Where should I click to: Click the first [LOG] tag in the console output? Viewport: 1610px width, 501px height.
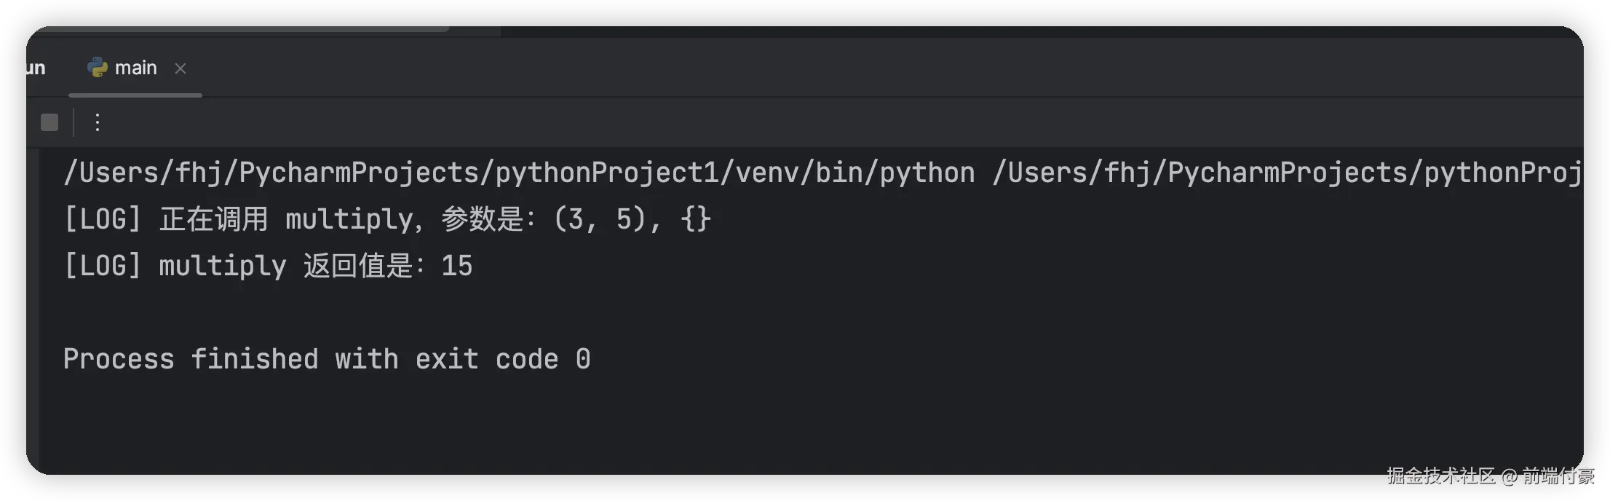102,219
